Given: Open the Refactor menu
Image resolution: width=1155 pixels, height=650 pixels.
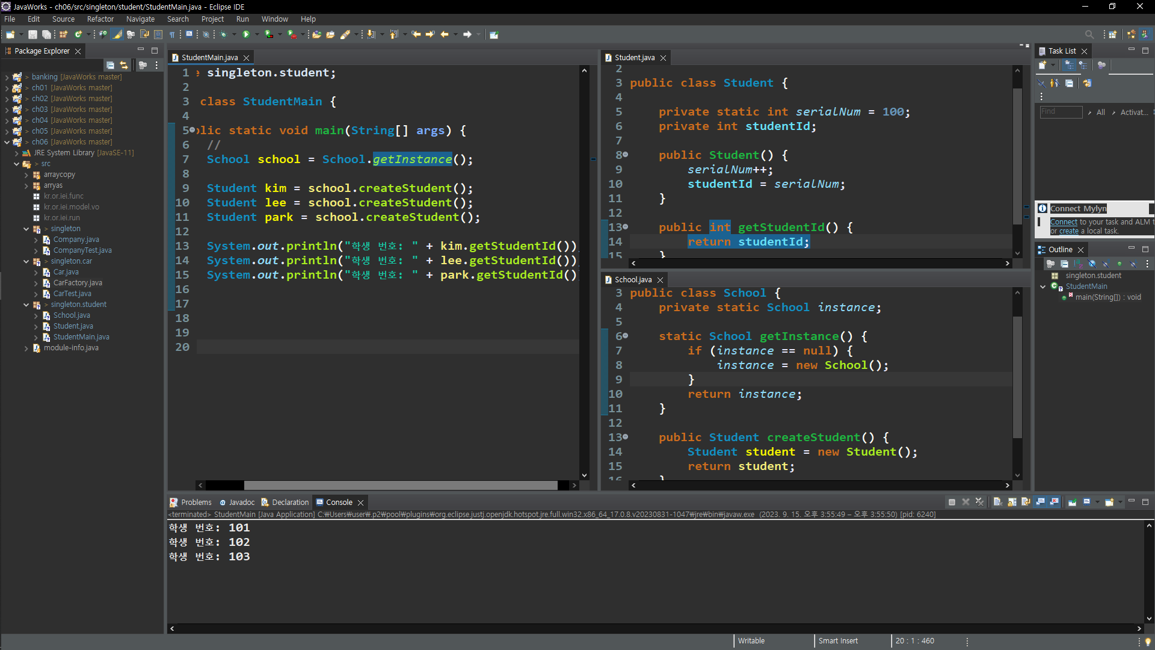Looking at the screenshot, I should coord(100,19).
